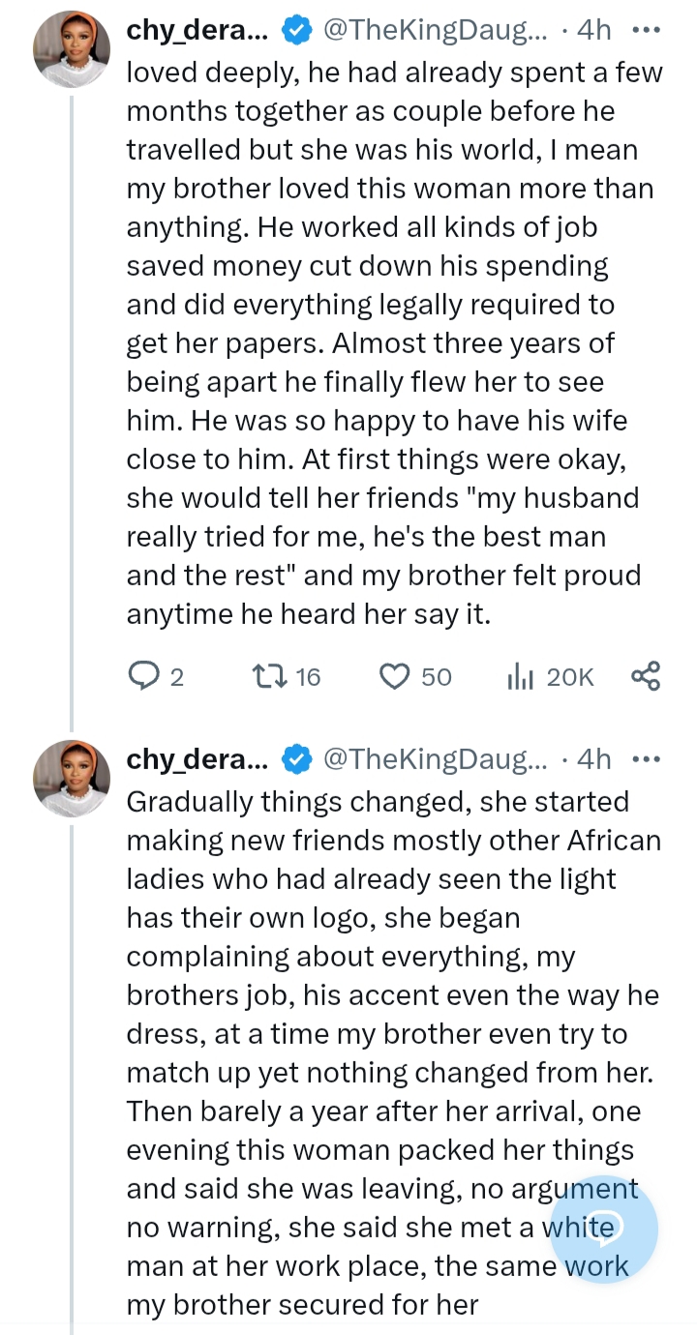697x1335 pixels.
Task: Open @TheKingDaug handle on "Gradually things changed" tweet
Action: click(x=435, y=759)
